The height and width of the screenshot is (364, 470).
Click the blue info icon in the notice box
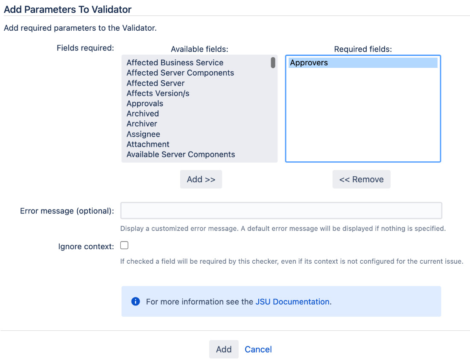point(135,301)
